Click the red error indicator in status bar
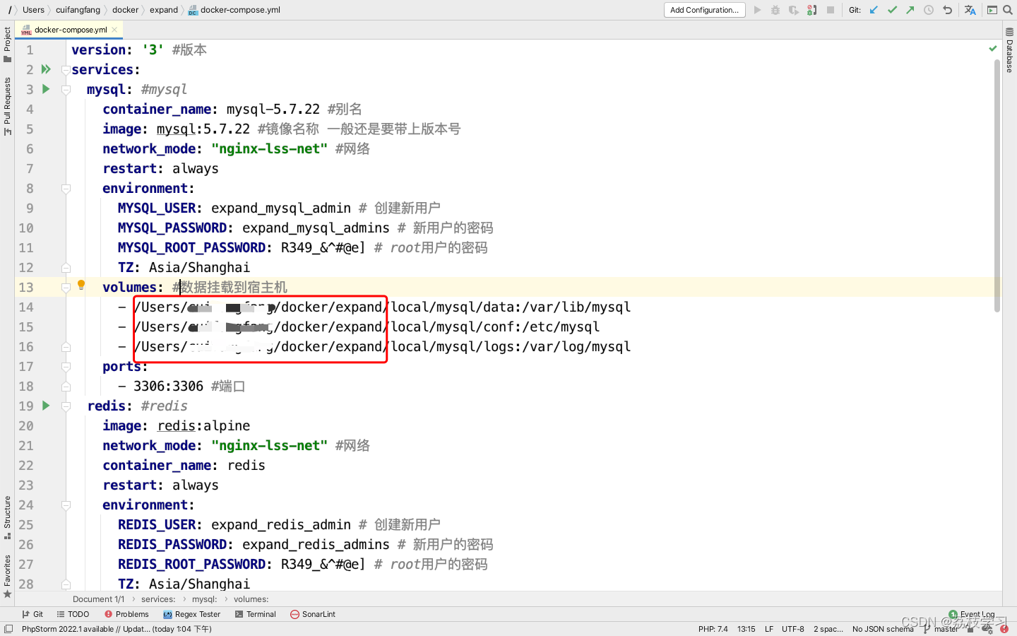Screen dimensions: 1017x636 tap(1004, 628)
